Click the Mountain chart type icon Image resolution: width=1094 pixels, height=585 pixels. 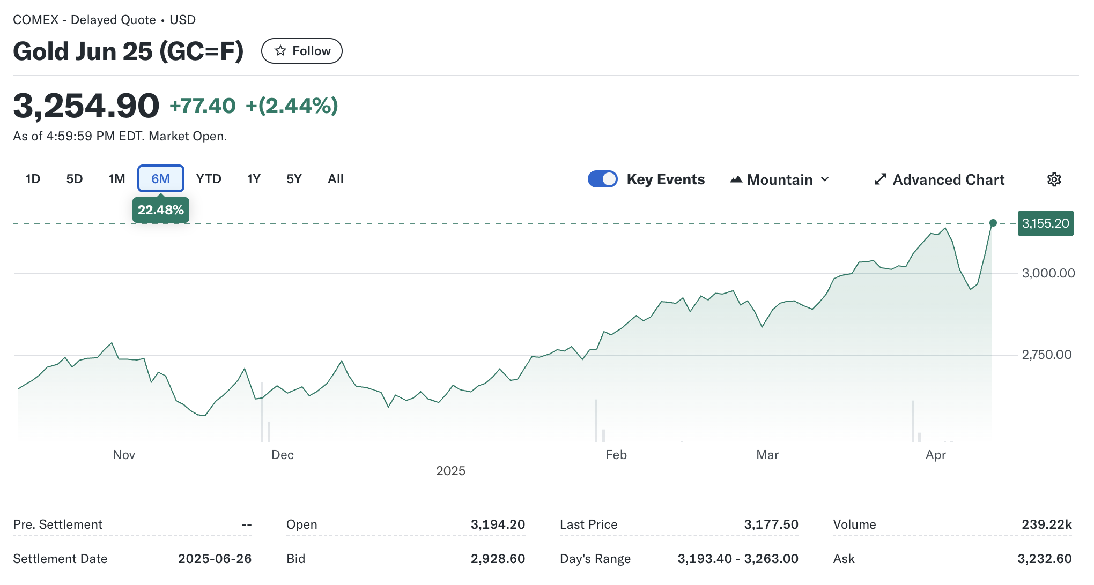pos(736,179)
